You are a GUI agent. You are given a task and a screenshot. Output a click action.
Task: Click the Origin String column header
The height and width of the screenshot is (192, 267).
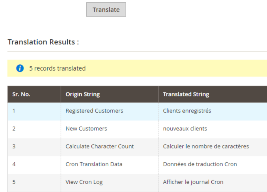tap(83, 94)
